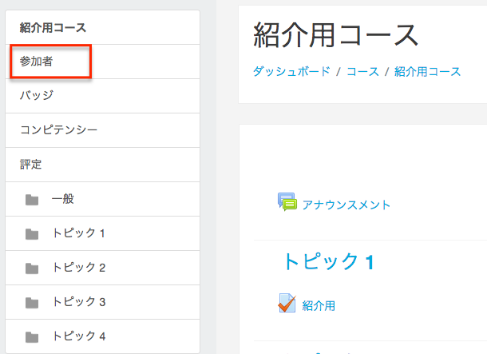The height and width of the screenshot is (354, 487).
Task: Click the folder icon beside トピック 3
Action: pos(32,303)
